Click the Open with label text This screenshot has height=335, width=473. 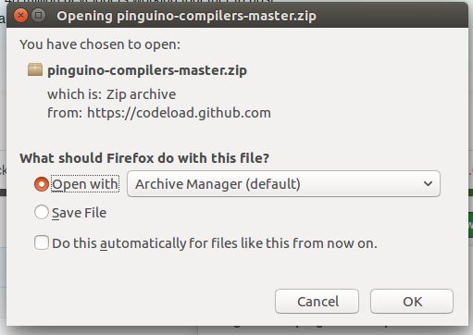[x=85, y=184]
